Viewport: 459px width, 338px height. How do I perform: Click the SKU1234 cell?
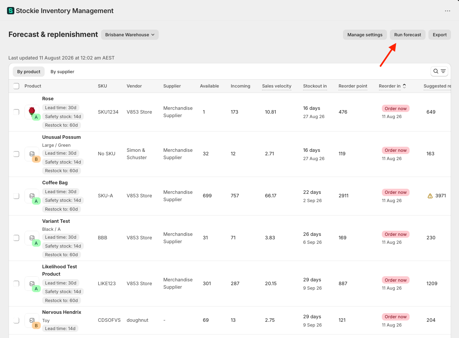(x=108, y=112)
